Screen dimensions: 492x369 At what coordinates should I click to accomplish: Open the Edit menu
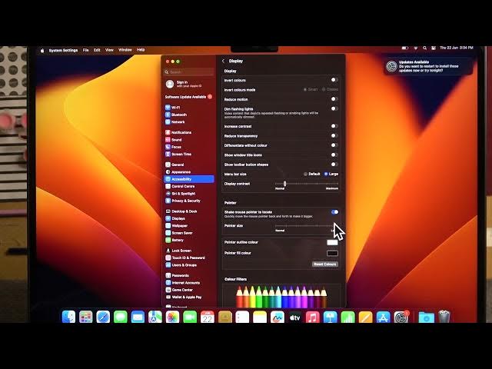pyautogui.click(x=97, y=50)
